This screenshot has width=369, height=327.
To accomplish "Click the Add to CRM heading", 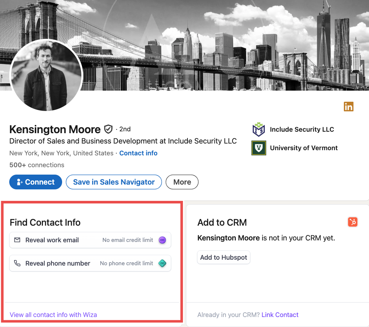I will click(222, 222).
